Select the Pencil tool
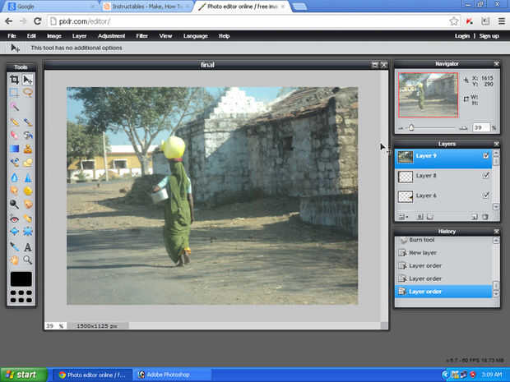This screenshot has height=382, width=510. (x=14, y=122)
